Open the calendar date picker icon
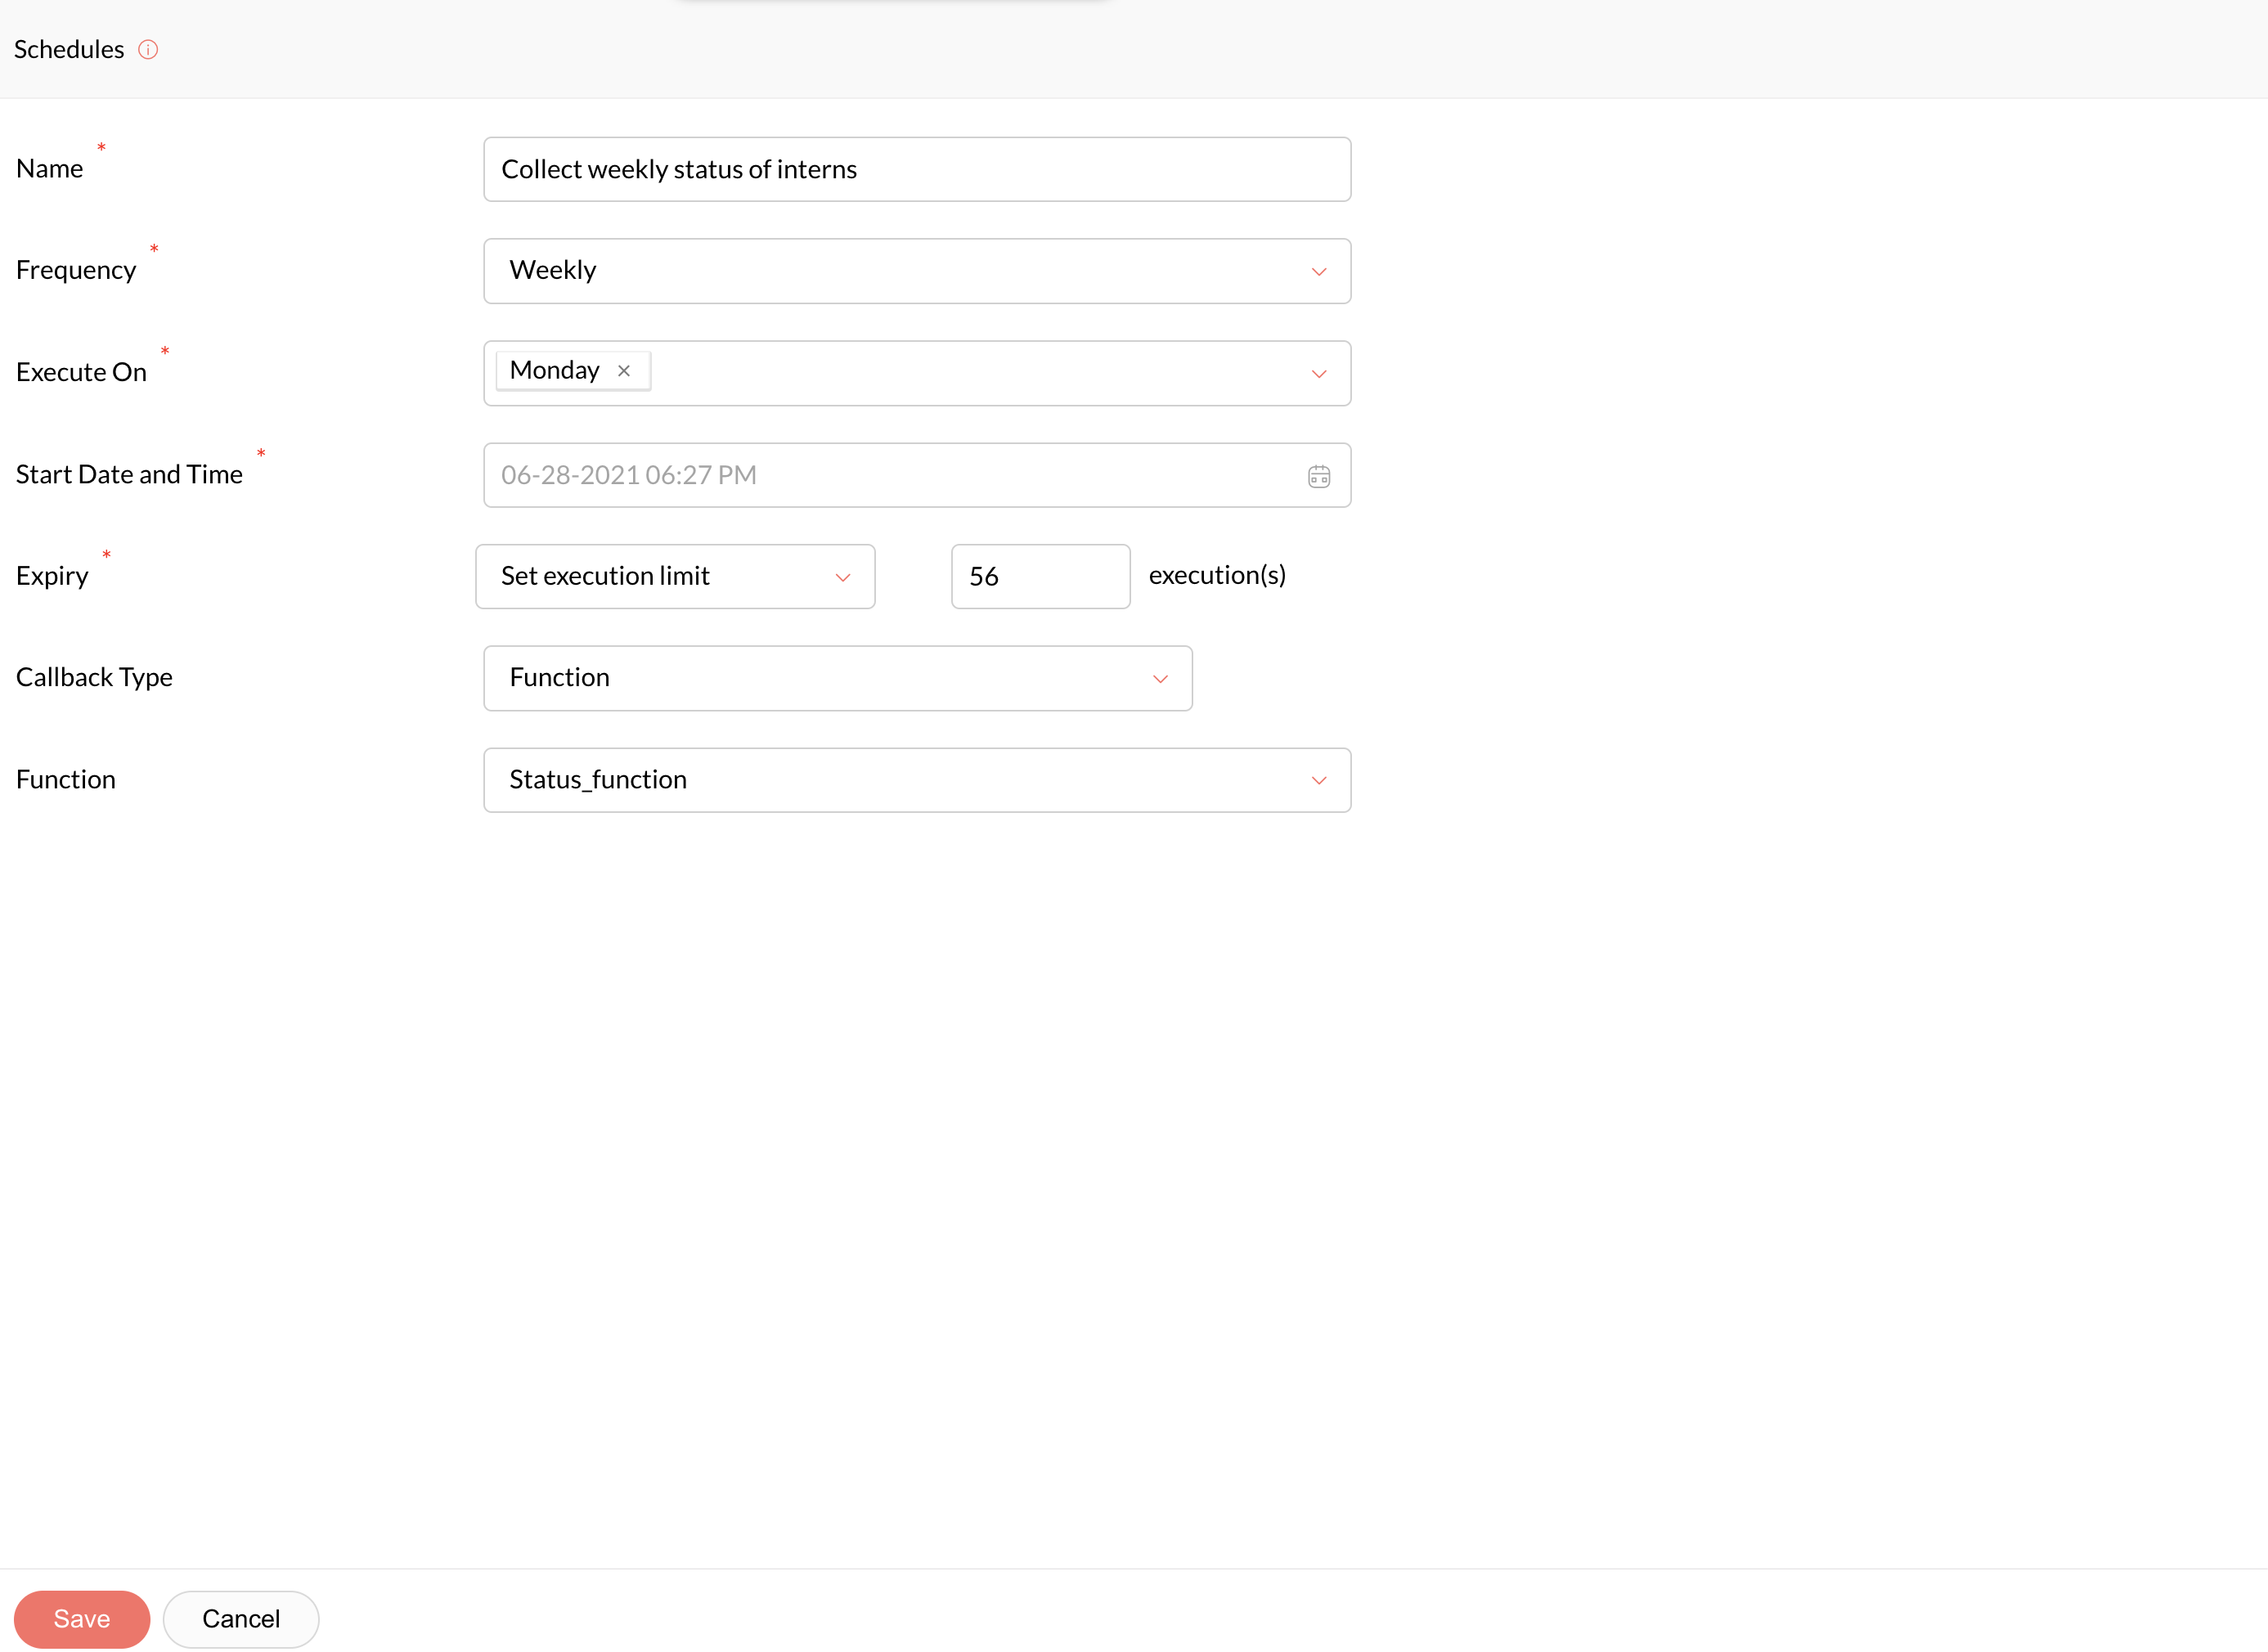 coord(1318,476)
